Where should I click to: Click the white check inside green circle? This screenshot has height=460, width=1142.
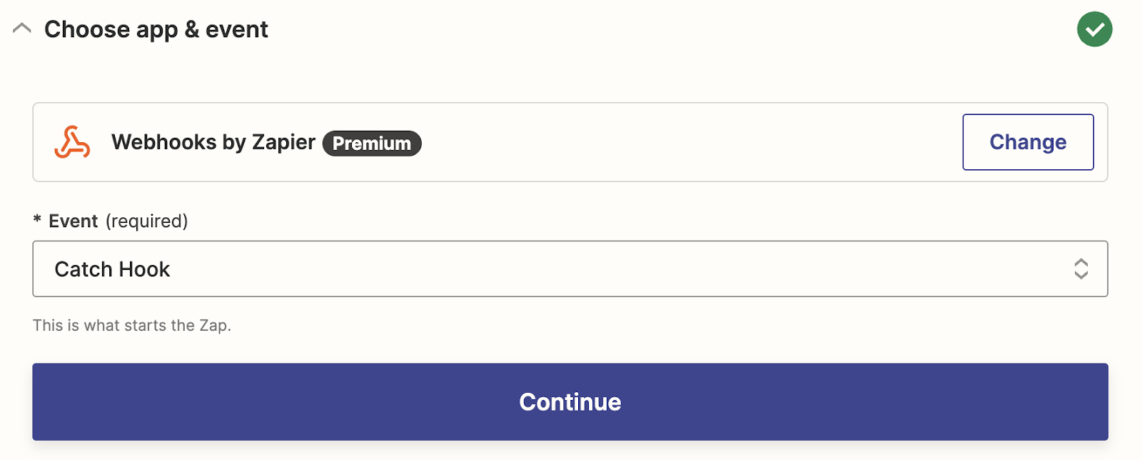click(1094, 29)
